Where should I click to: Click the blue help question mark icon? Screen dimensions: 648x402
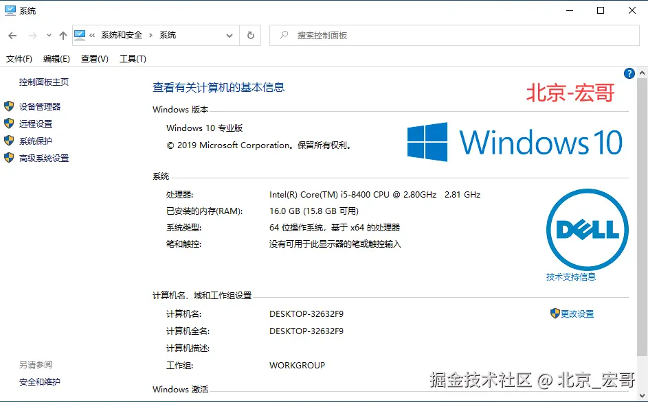(629, 73)
